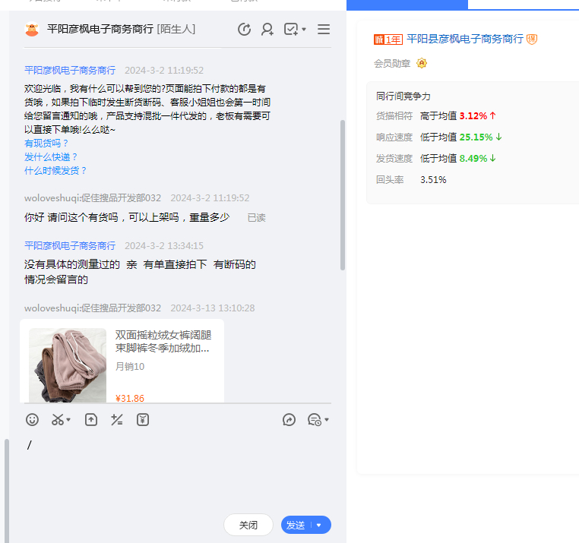Image resolution: width=579 pixels, height=543 pixels.
Task: Click the add contact icon
Action: pos(267,30)
